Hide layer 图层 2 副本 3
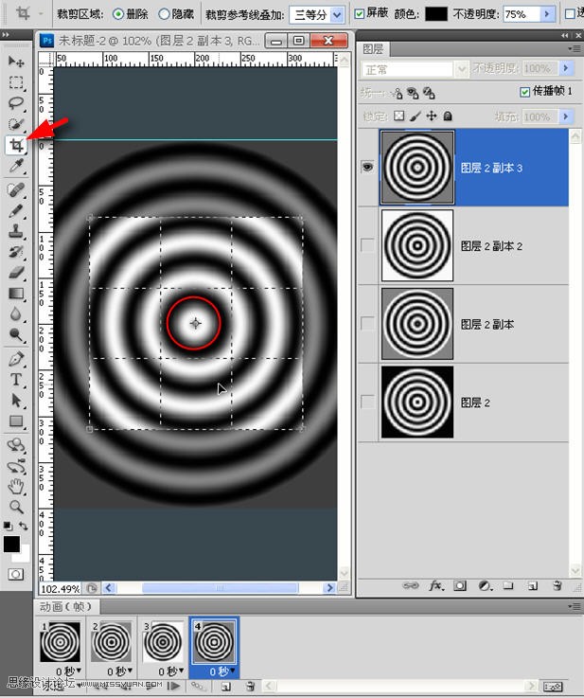Viewport: 584px width, 698px height. [367, 167]
